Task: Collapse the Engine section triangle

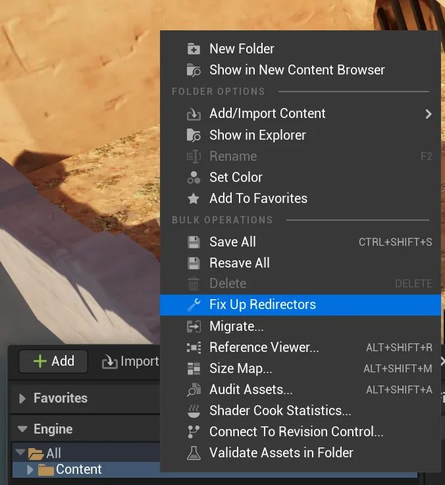Action: point(22,430)
